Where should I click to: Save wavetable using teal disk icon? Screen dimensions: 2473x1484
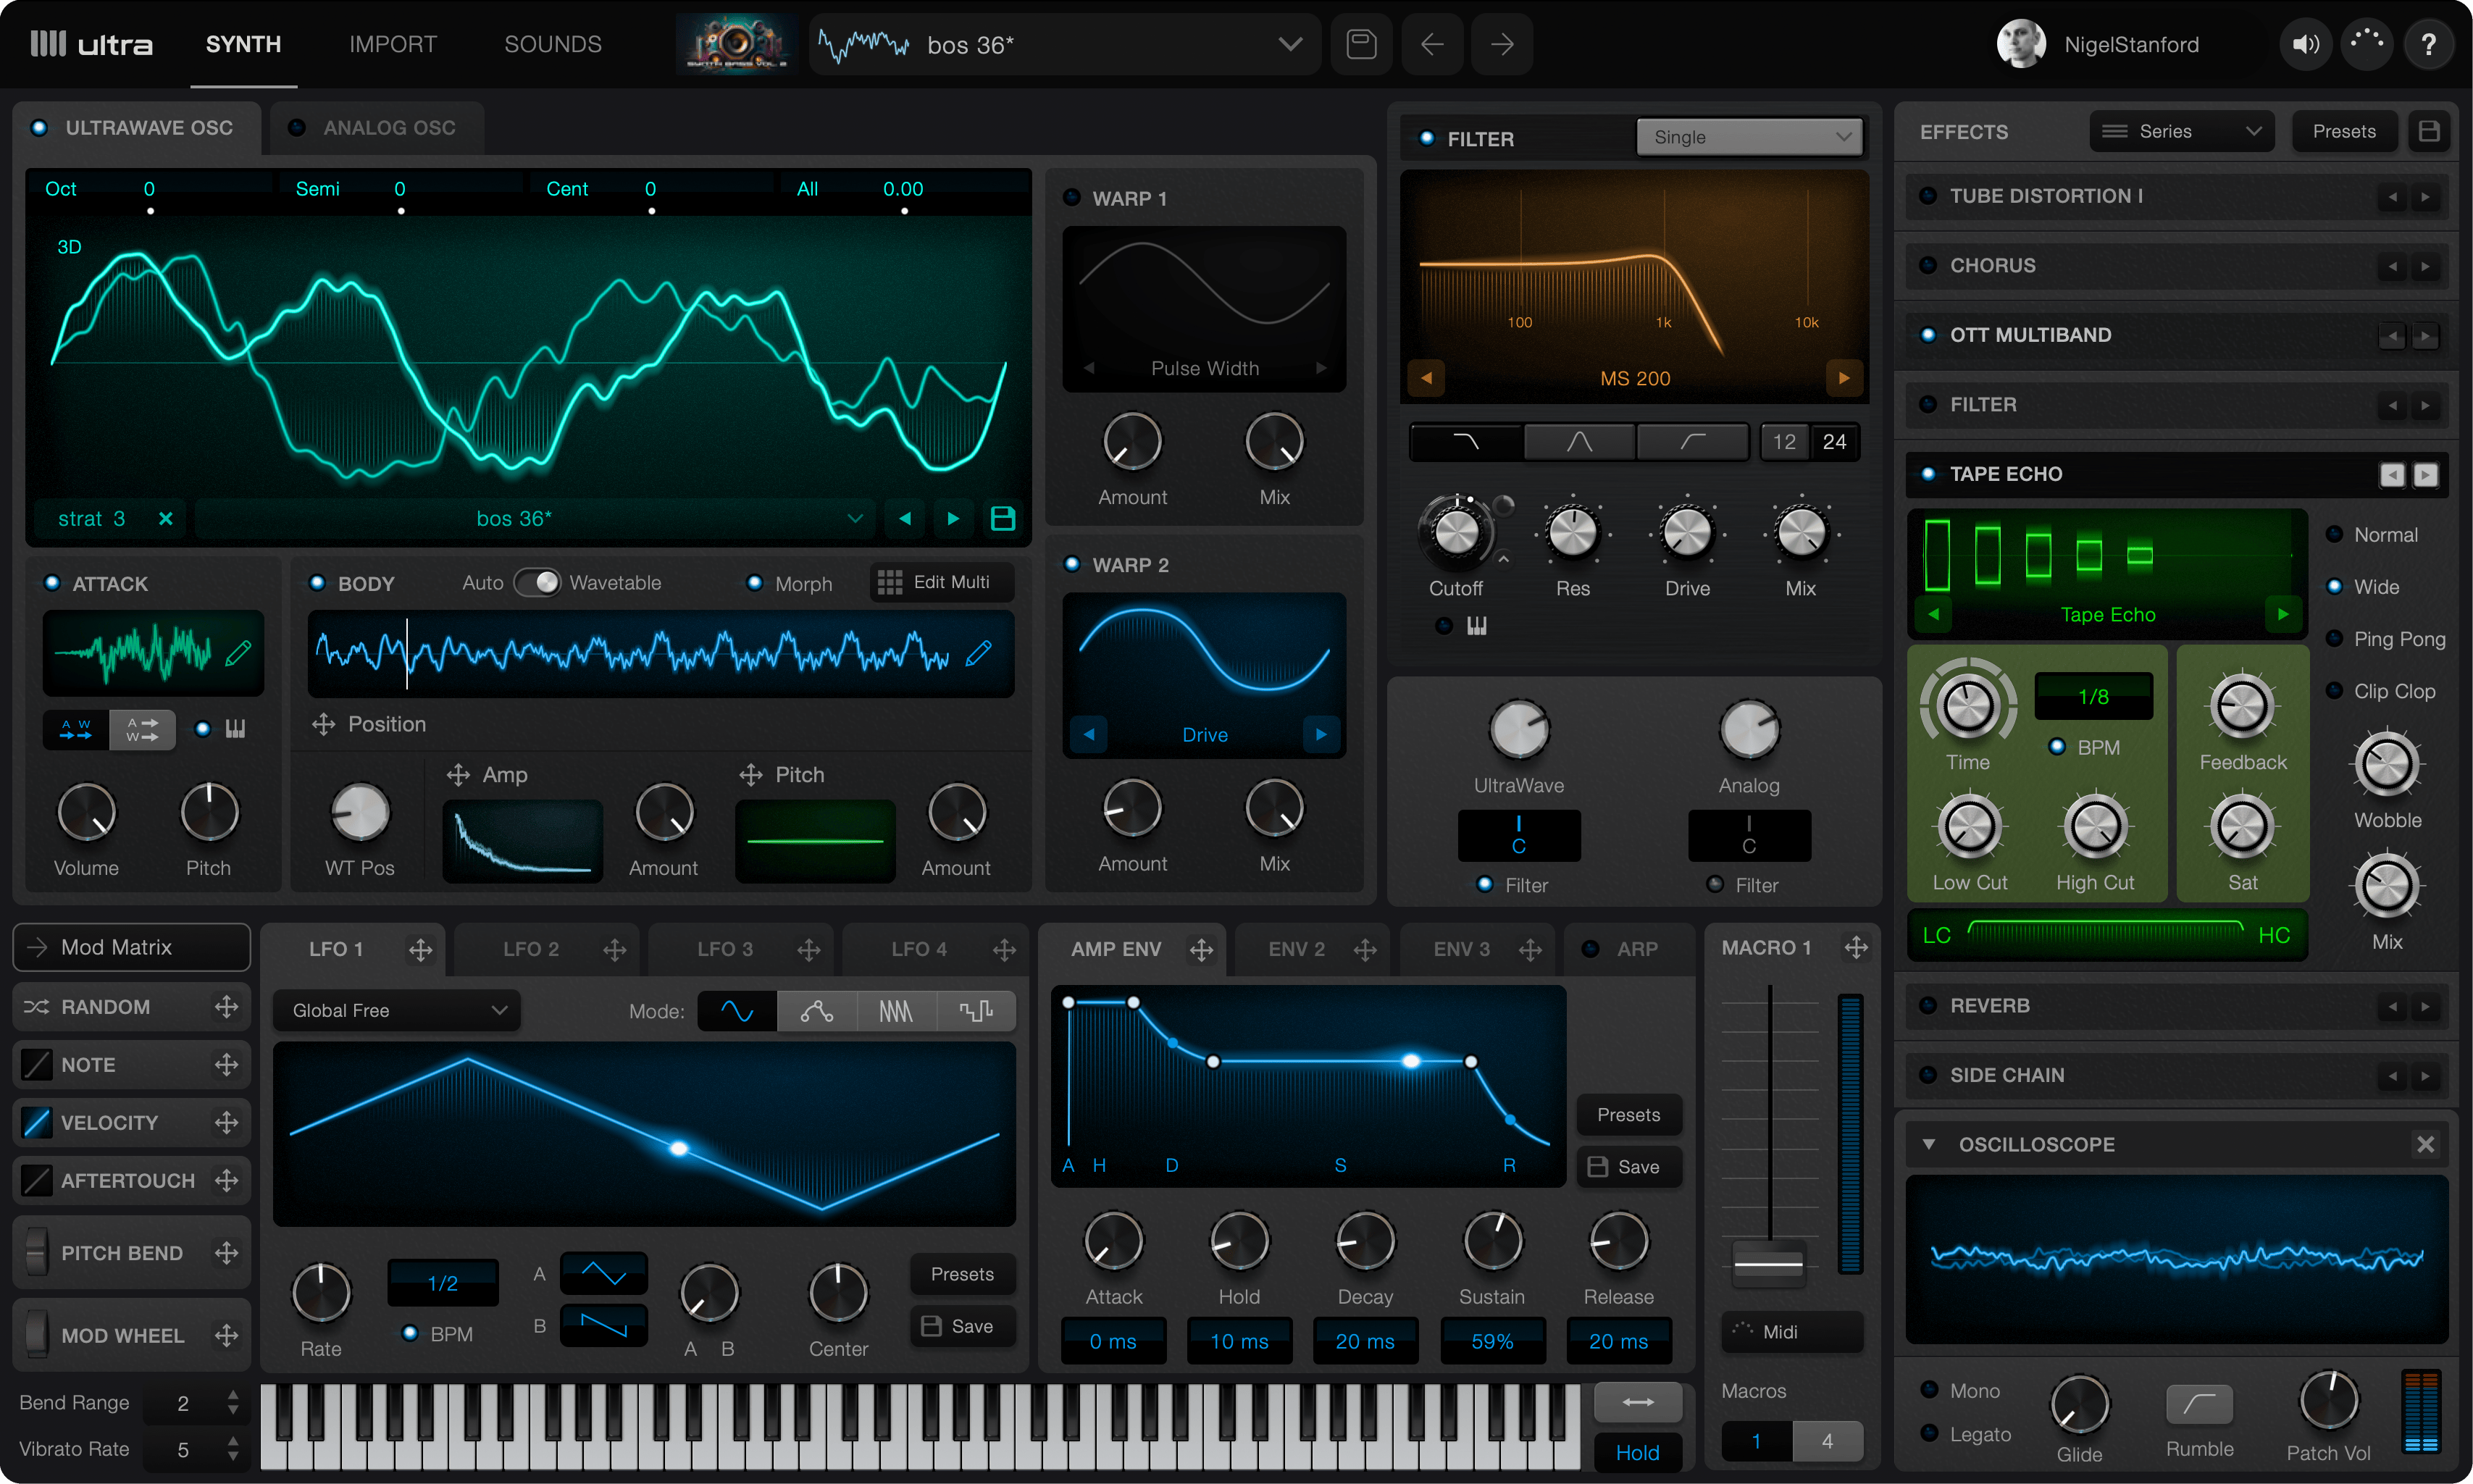coord(1002,518)
